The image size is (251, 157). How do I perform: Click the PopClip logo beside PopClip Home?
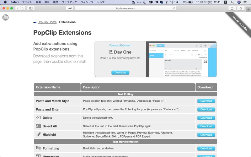35,22
